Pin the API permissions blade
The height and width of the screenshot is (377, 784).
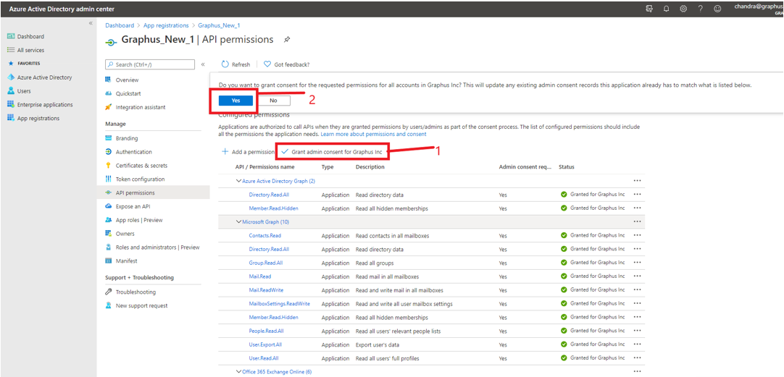(x=286, y=40)
